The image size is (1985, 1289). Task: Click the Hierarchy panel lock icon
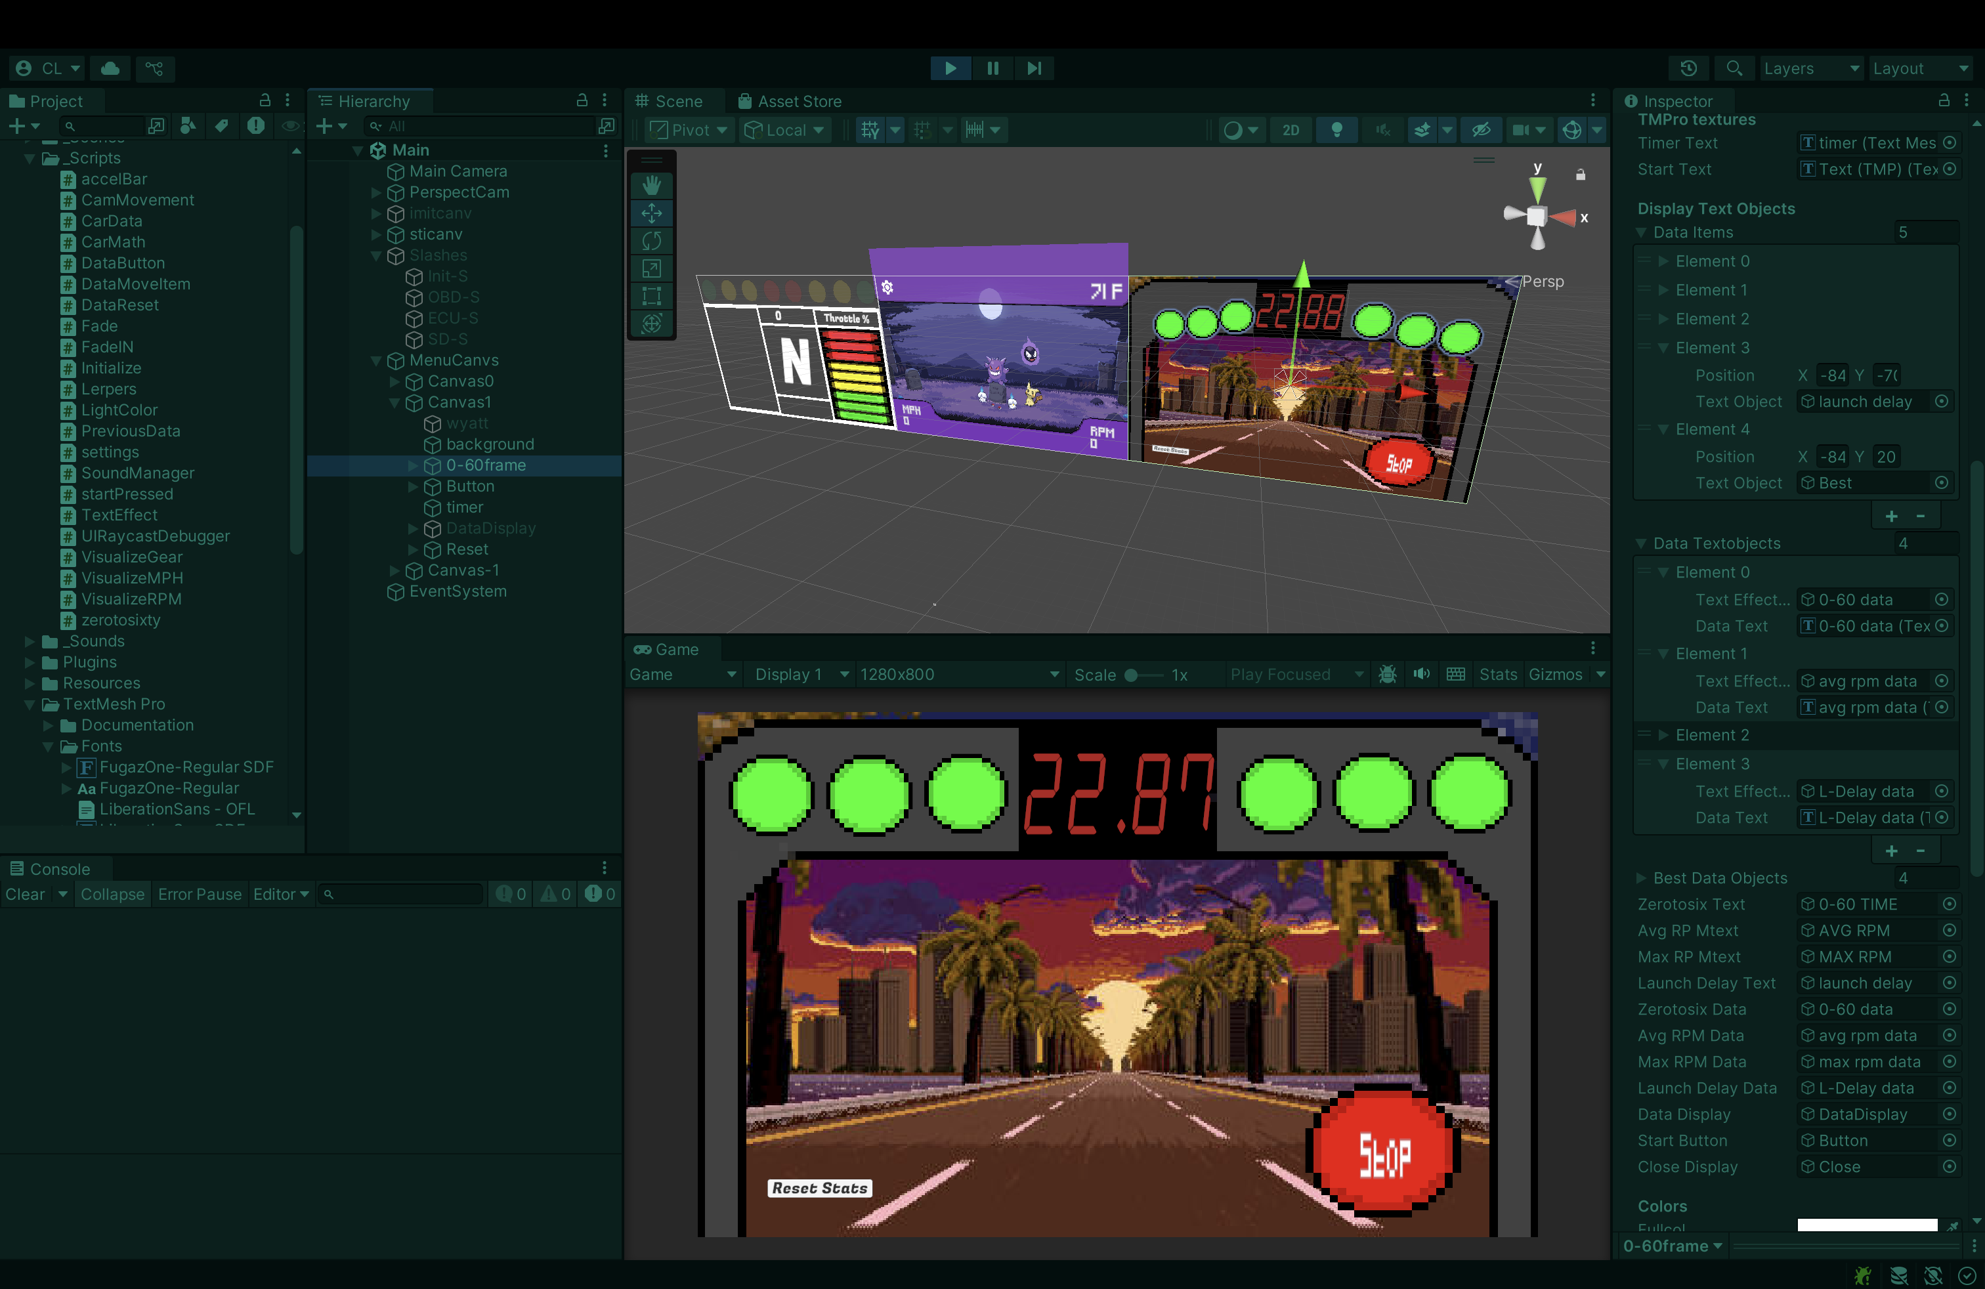pyautogui.click(x=582, y=100)
